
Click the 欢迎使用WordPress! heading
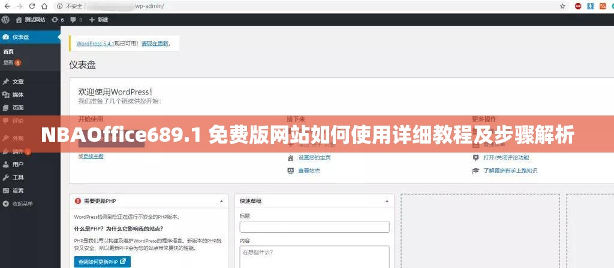point(116,92)
